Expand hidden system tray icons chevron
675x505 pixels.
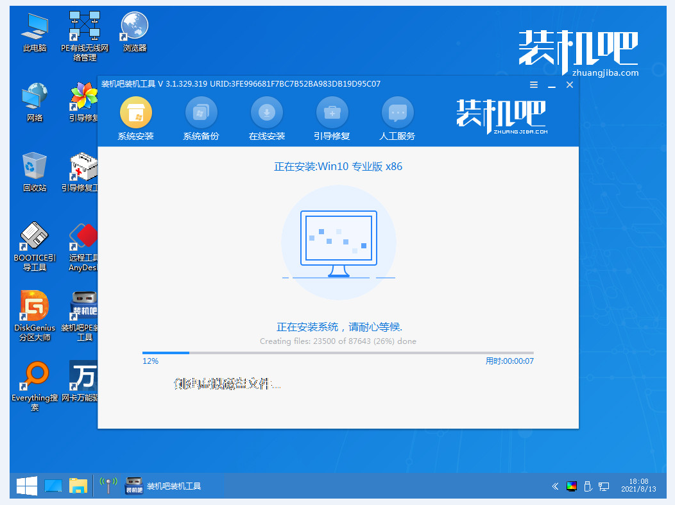555,486
